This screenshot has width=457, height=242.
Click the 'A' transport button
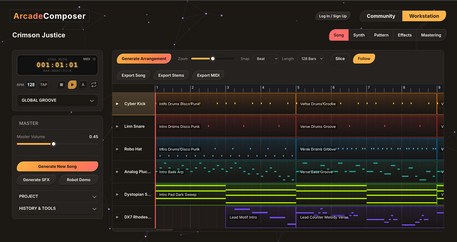(x=83, y=85)
